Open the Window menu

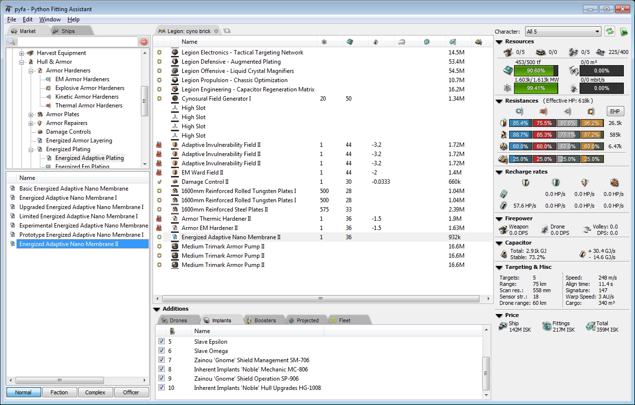pos(50,19)
